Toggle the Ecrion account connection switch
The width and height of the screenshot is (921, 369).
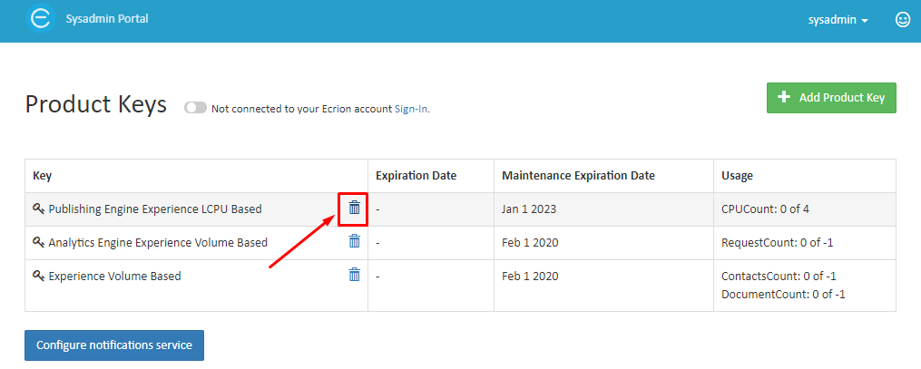tap(196, 108)
